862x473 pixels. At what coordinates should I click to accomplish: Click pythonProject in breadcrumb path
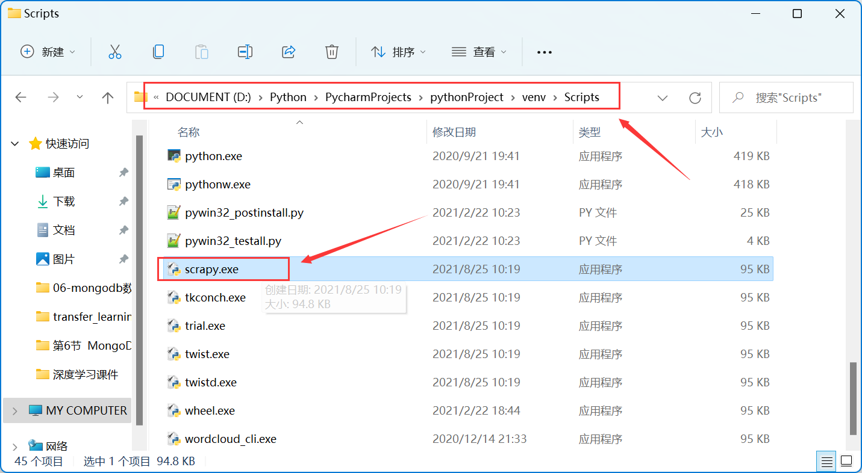(x=467, y=97)
